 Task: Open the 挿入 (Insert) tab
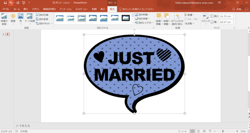26,9
